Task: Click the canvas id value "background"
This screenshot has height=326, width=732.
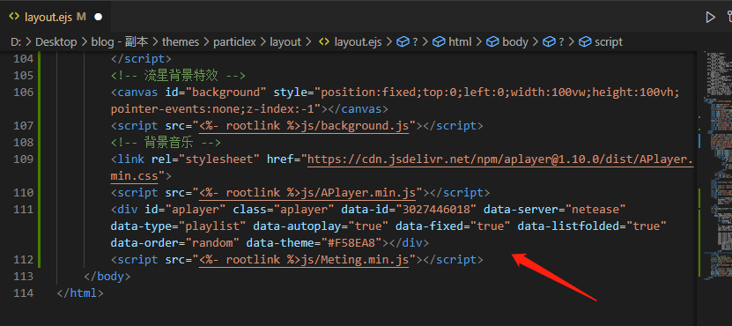Action: pos(226,92)
